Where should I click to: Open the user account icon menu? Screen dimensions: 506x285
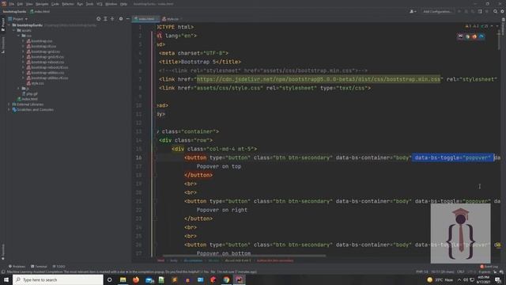(x=413, y=11)
